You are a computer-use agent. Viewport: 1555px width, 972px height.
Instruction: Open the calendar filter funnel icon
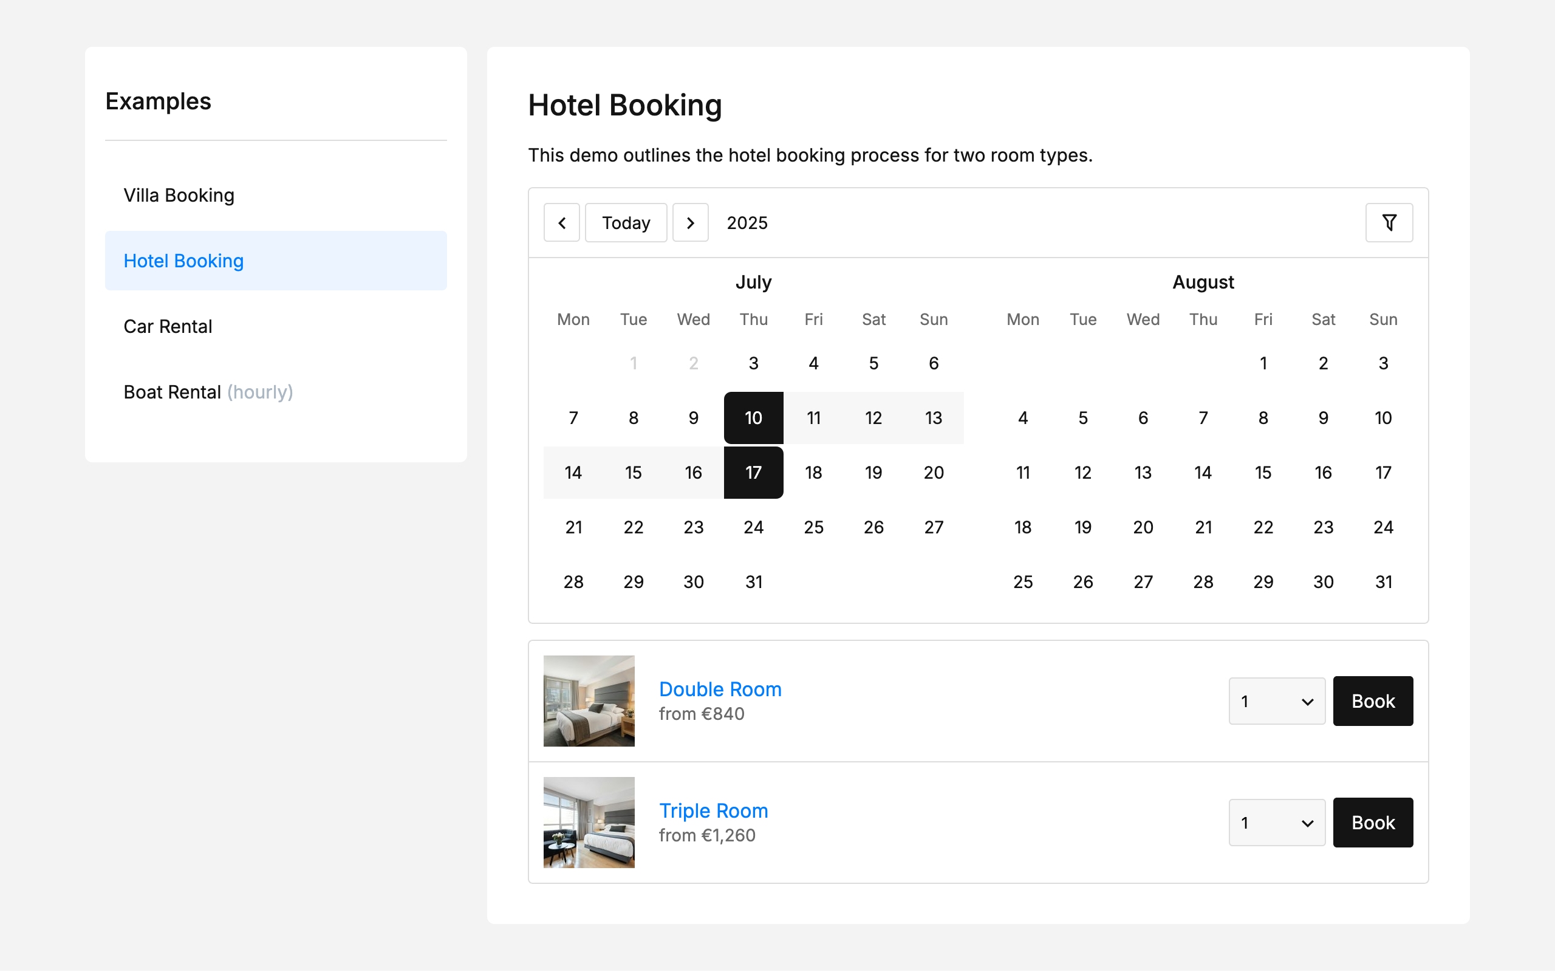tap(1389, 222)
